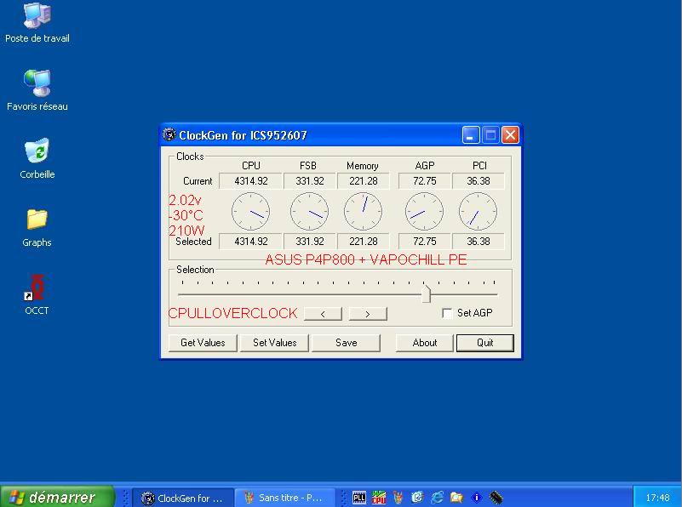Click the Current Memory value field
The height and width of the screenshot is (507, 682).
364,181
